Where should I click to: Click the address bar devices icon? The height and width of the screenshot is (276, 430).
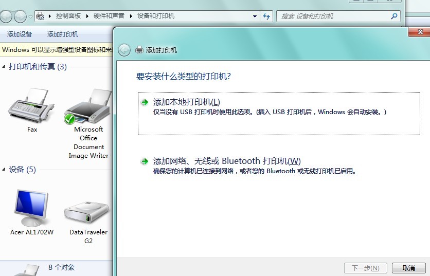click(40, 16)
